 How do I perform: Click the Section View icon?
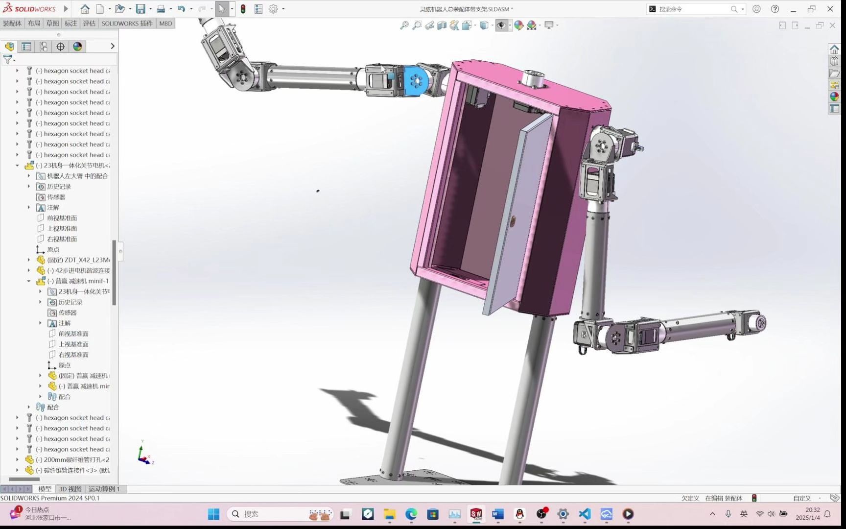[x=442, y=25]
